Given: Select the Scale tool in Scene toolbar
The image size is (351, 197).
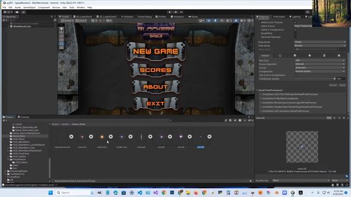Looking at the screenshot, I should point(61,40).
